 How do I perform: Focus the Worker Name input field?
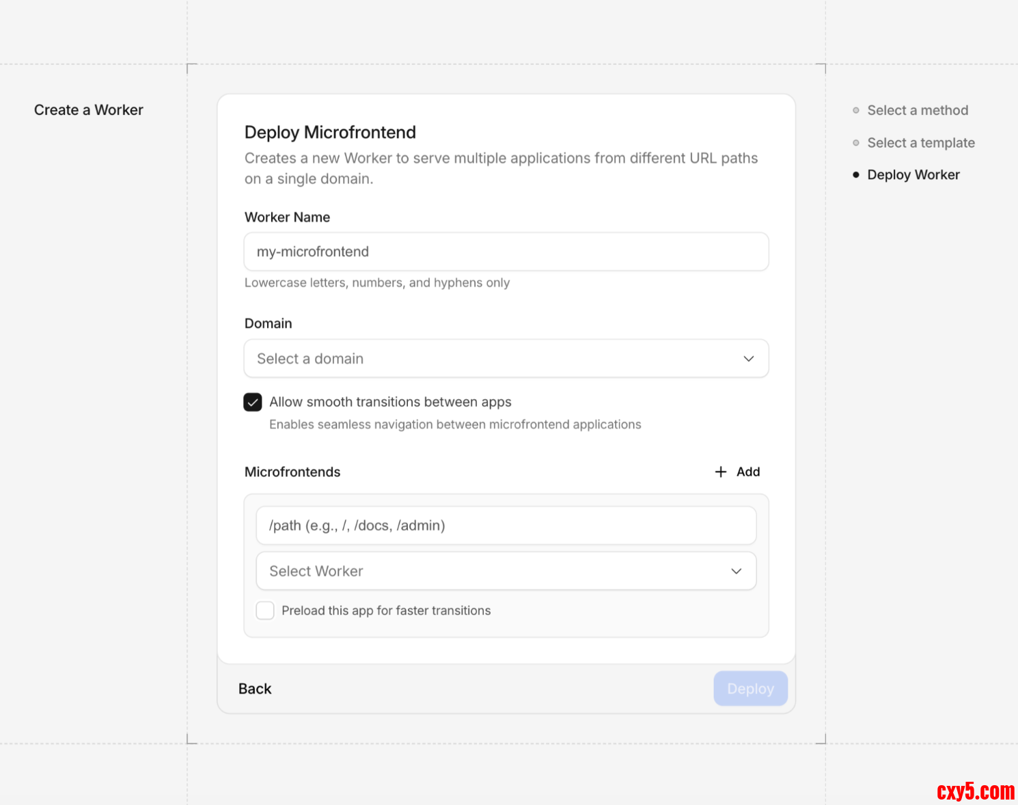tap(506, 252)
